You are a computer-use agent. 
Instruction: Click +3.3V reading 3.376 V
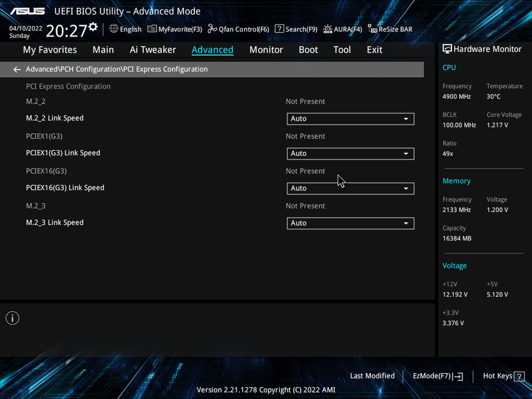tap(453, 323)
